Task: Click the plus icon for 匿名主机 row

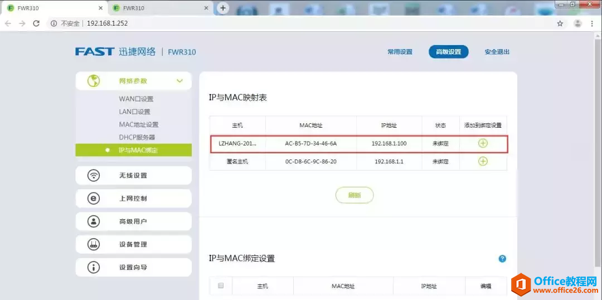Action: (483, 161)
